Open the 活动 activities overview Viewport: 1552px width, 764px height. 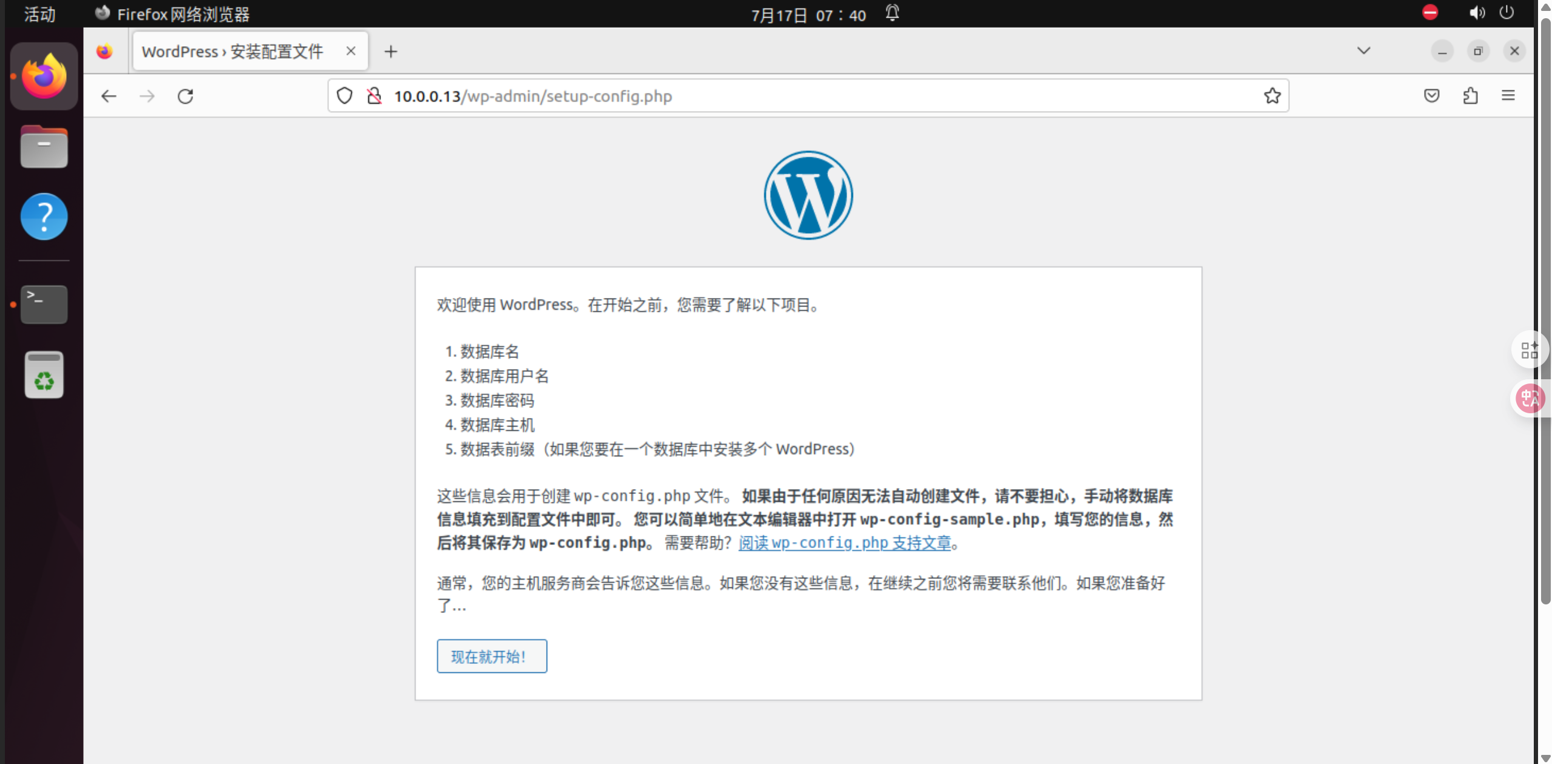pos(39,14)
